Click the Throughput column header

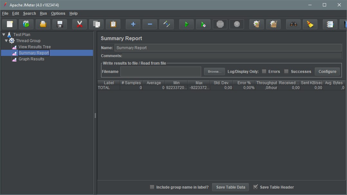click(x=267, y=83)
